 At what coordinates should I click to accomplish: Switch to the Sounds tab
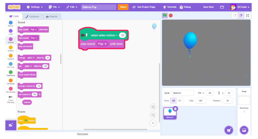coord(52,16)
